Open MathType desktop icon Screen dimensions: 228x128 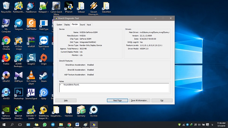click(x=43, y=25)
